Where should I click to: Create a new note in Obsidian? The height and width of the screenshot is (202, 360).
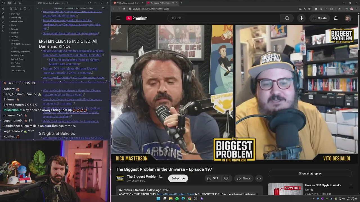click(x=11, y=9)
